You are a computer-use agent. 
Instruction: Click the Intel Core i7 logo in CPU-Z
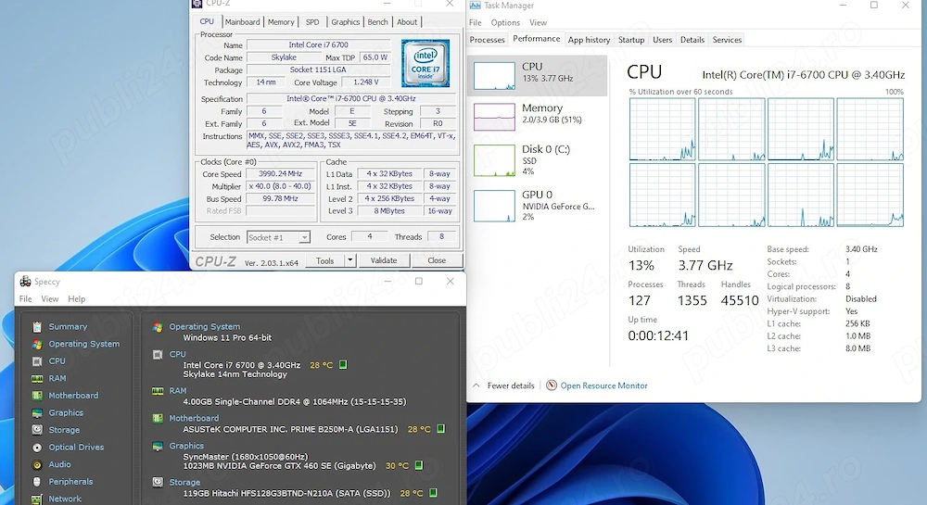425,63
